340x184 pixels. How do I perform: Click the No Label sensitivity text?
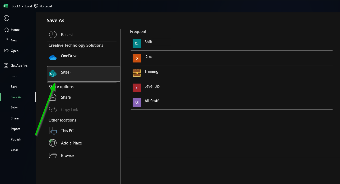point(45,6)
